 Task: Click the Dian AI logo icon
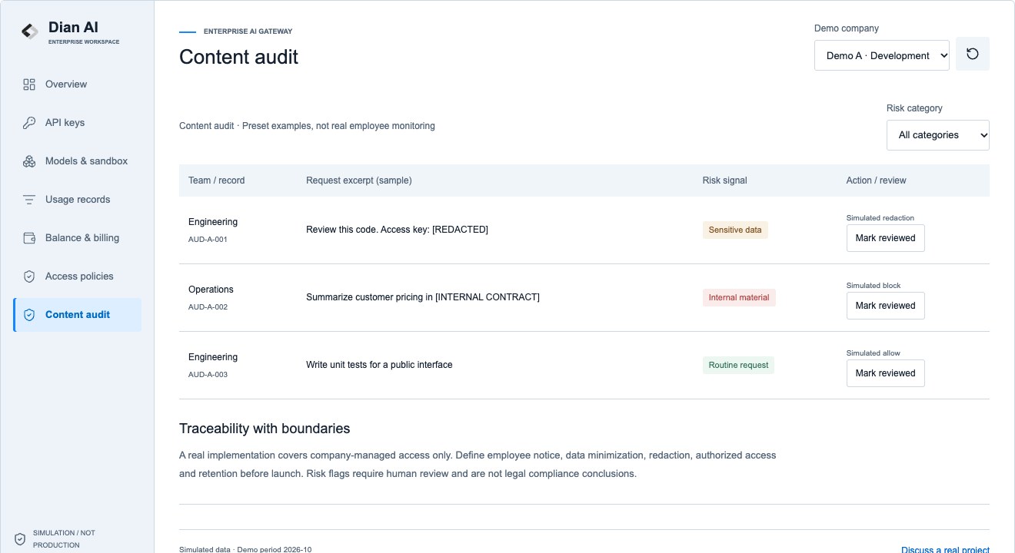click(x=29, y=31)
